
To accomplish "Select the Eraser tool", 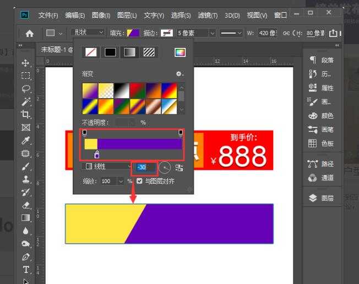I will tap(25, 205).
